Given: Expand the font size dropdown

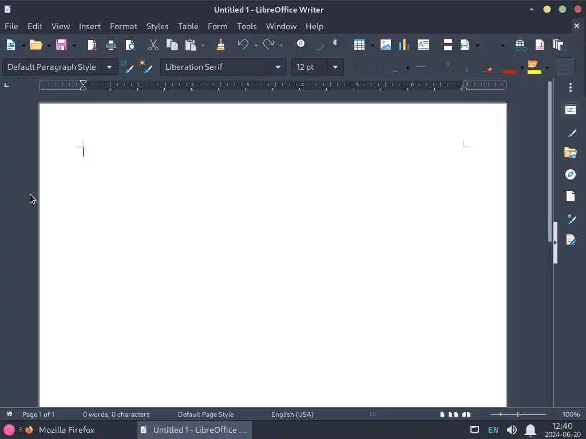Looking at the screenshot, I should coord(335,67).
